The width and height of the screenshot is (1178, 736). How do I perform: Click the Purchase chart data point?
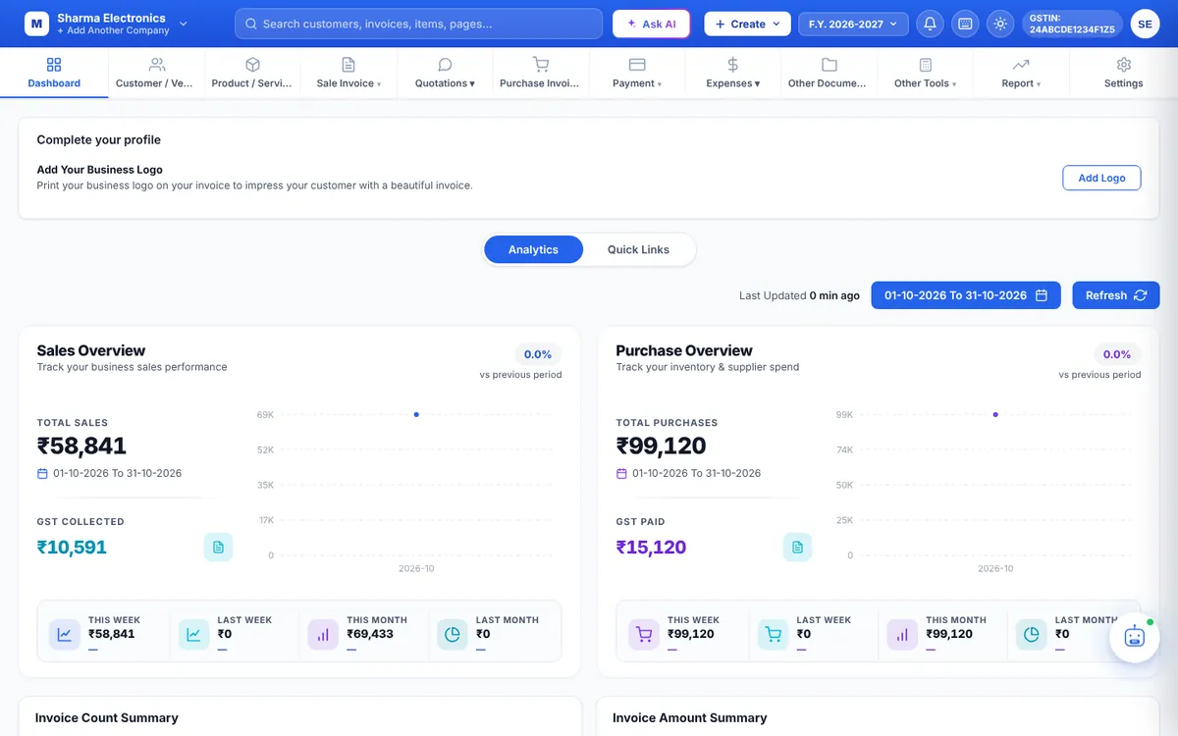coord(995,414)
